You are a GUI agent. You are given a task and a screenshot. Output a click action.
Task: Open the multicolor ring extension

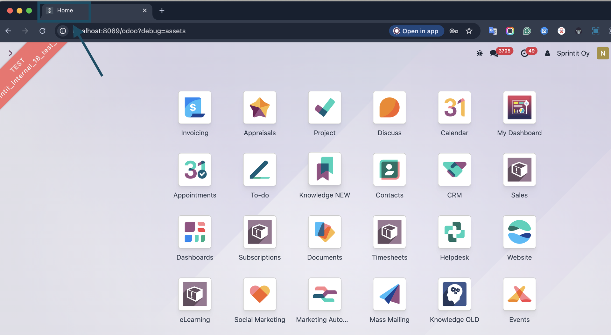510,31
